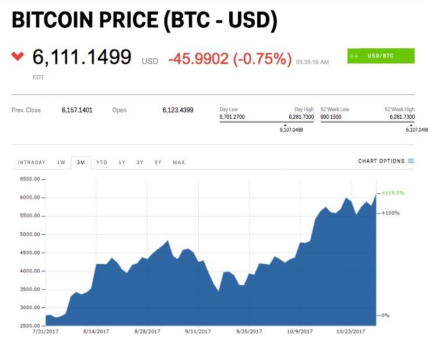
Task: Click the 6,111.1499 current price value
Action: 82,57
